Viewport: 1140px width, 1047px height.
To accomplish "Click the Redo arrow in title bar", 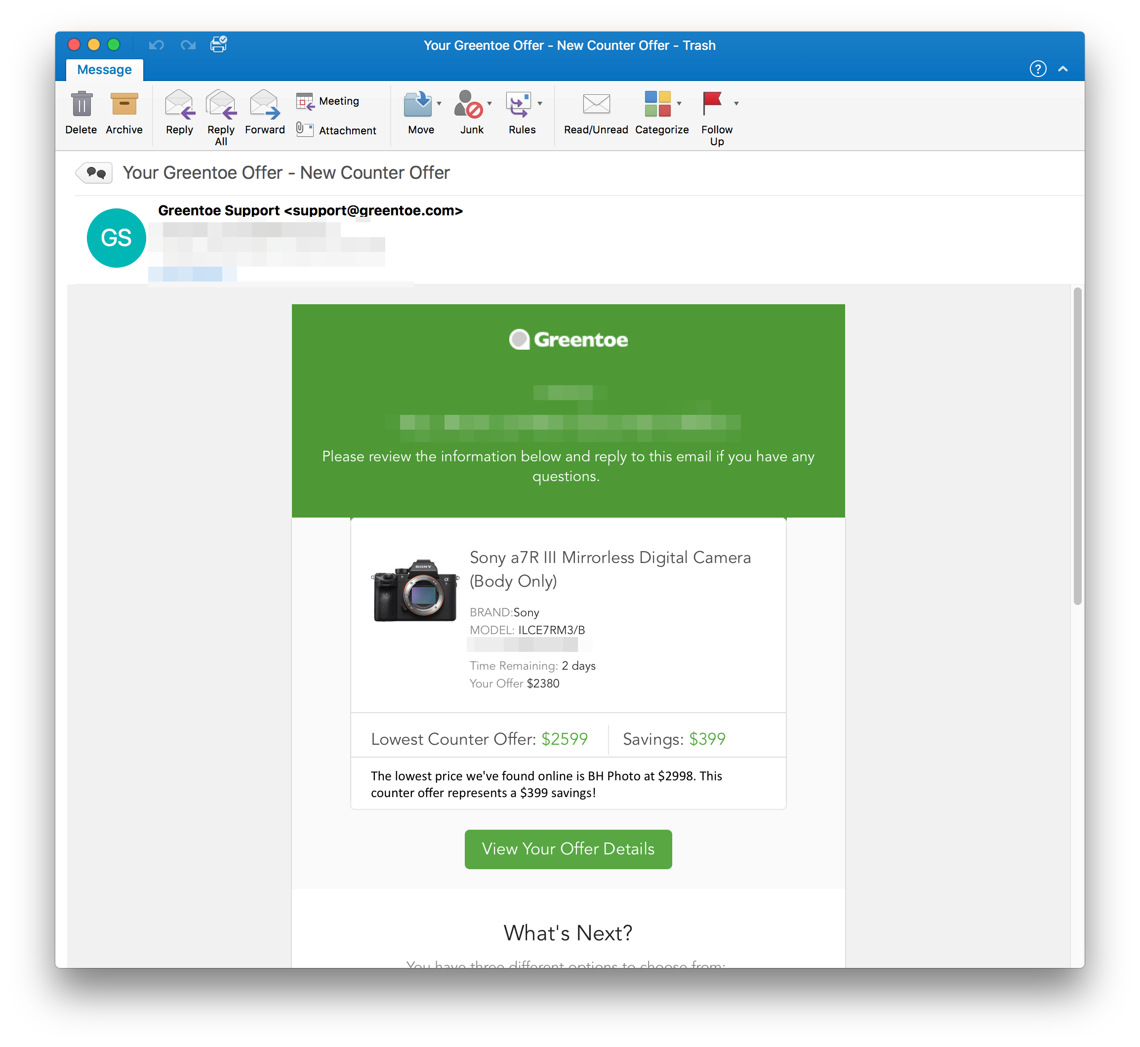I will pos(188,45).
